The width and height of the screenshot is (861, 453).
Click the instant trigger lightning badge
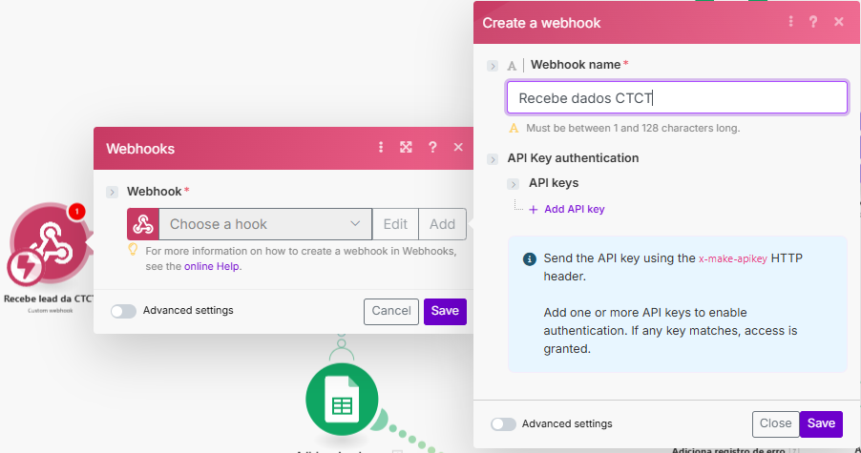pyautogui.click(x=25, y=269)
